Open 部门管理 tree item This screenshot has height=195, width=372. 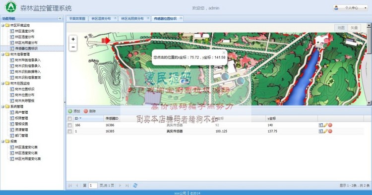pyautogui.click(x=21, y=136)
